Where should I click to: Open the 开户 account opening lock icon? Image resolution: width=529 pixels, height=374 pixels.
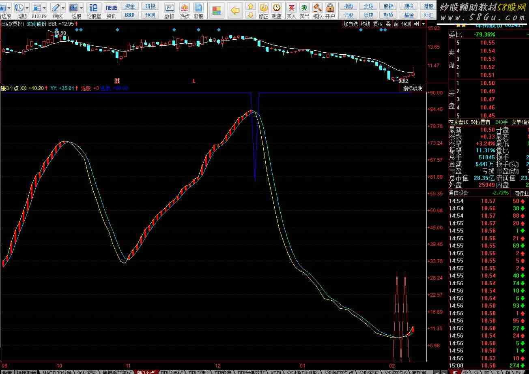point(330,7)
